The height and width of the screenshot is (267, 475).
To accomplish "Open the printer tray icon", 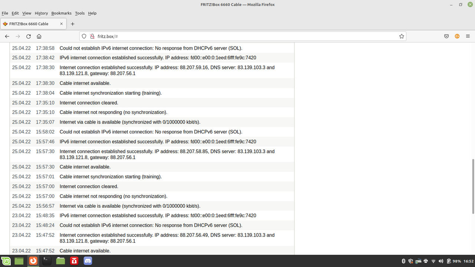I will click(426, 261).
